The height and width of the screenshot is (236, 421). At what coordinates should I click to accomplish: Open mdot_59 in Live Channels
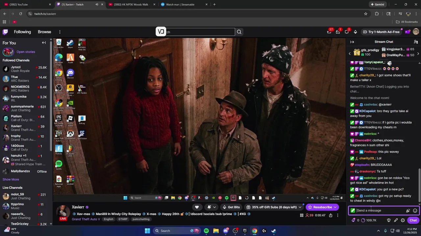pyautogui.click(x=26, y=196)
